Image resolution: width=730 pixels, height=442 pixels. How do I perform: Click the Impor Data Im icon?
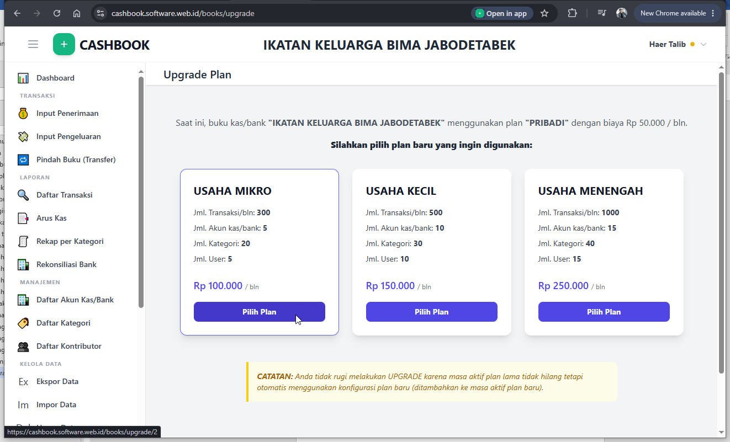pos(23,404)
